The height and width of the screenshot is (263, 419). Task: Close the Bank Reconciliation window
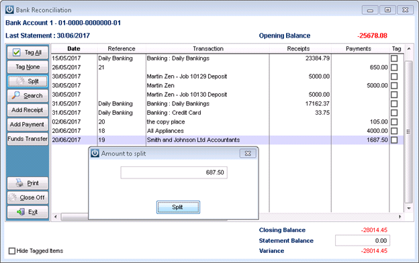coord(406,10)
